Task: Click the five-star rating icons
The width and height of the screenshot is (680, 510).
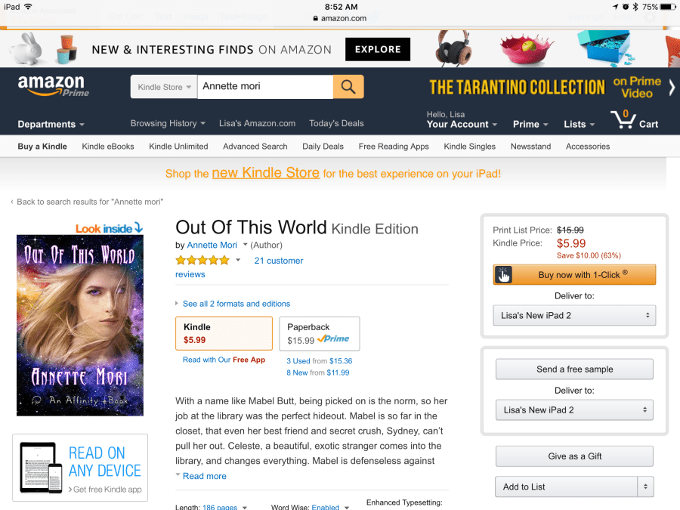Action: click(x=202, y=260)
